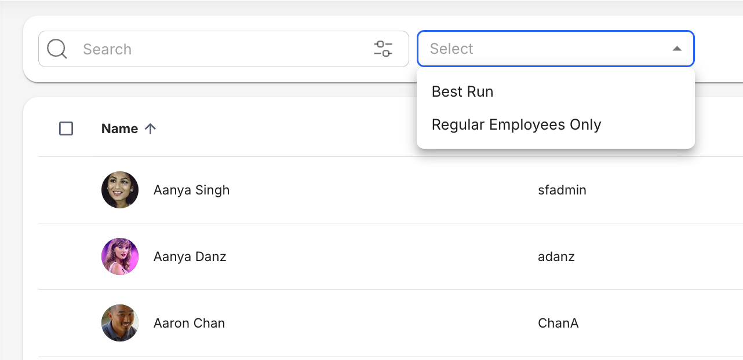Tick the select-all checkbox in table header
Screen dimensions: 743x360
(x=66, y=128)
